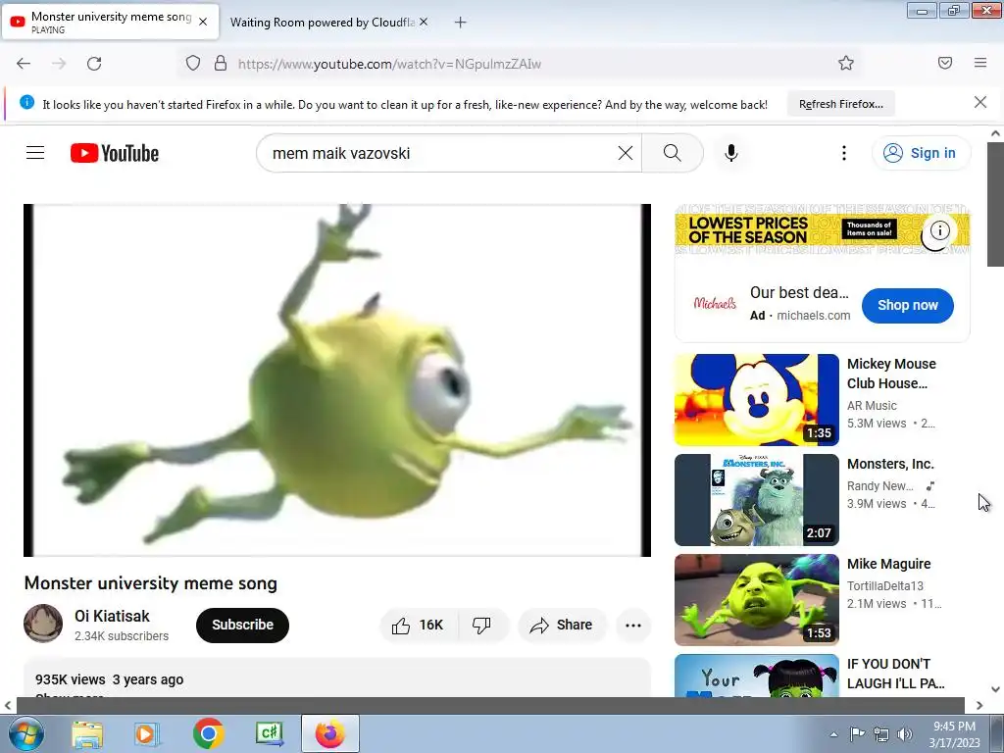Image resolution: width=1004 pixels, height=753 pixels.
Task: Clear the search text with the X
Action: coord(625,152)
